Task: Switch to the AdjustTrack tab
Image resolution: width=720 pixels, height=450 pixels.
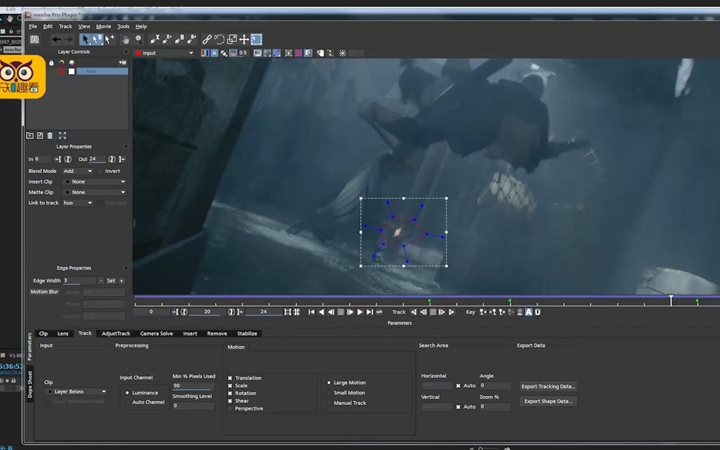Action: 116,334
